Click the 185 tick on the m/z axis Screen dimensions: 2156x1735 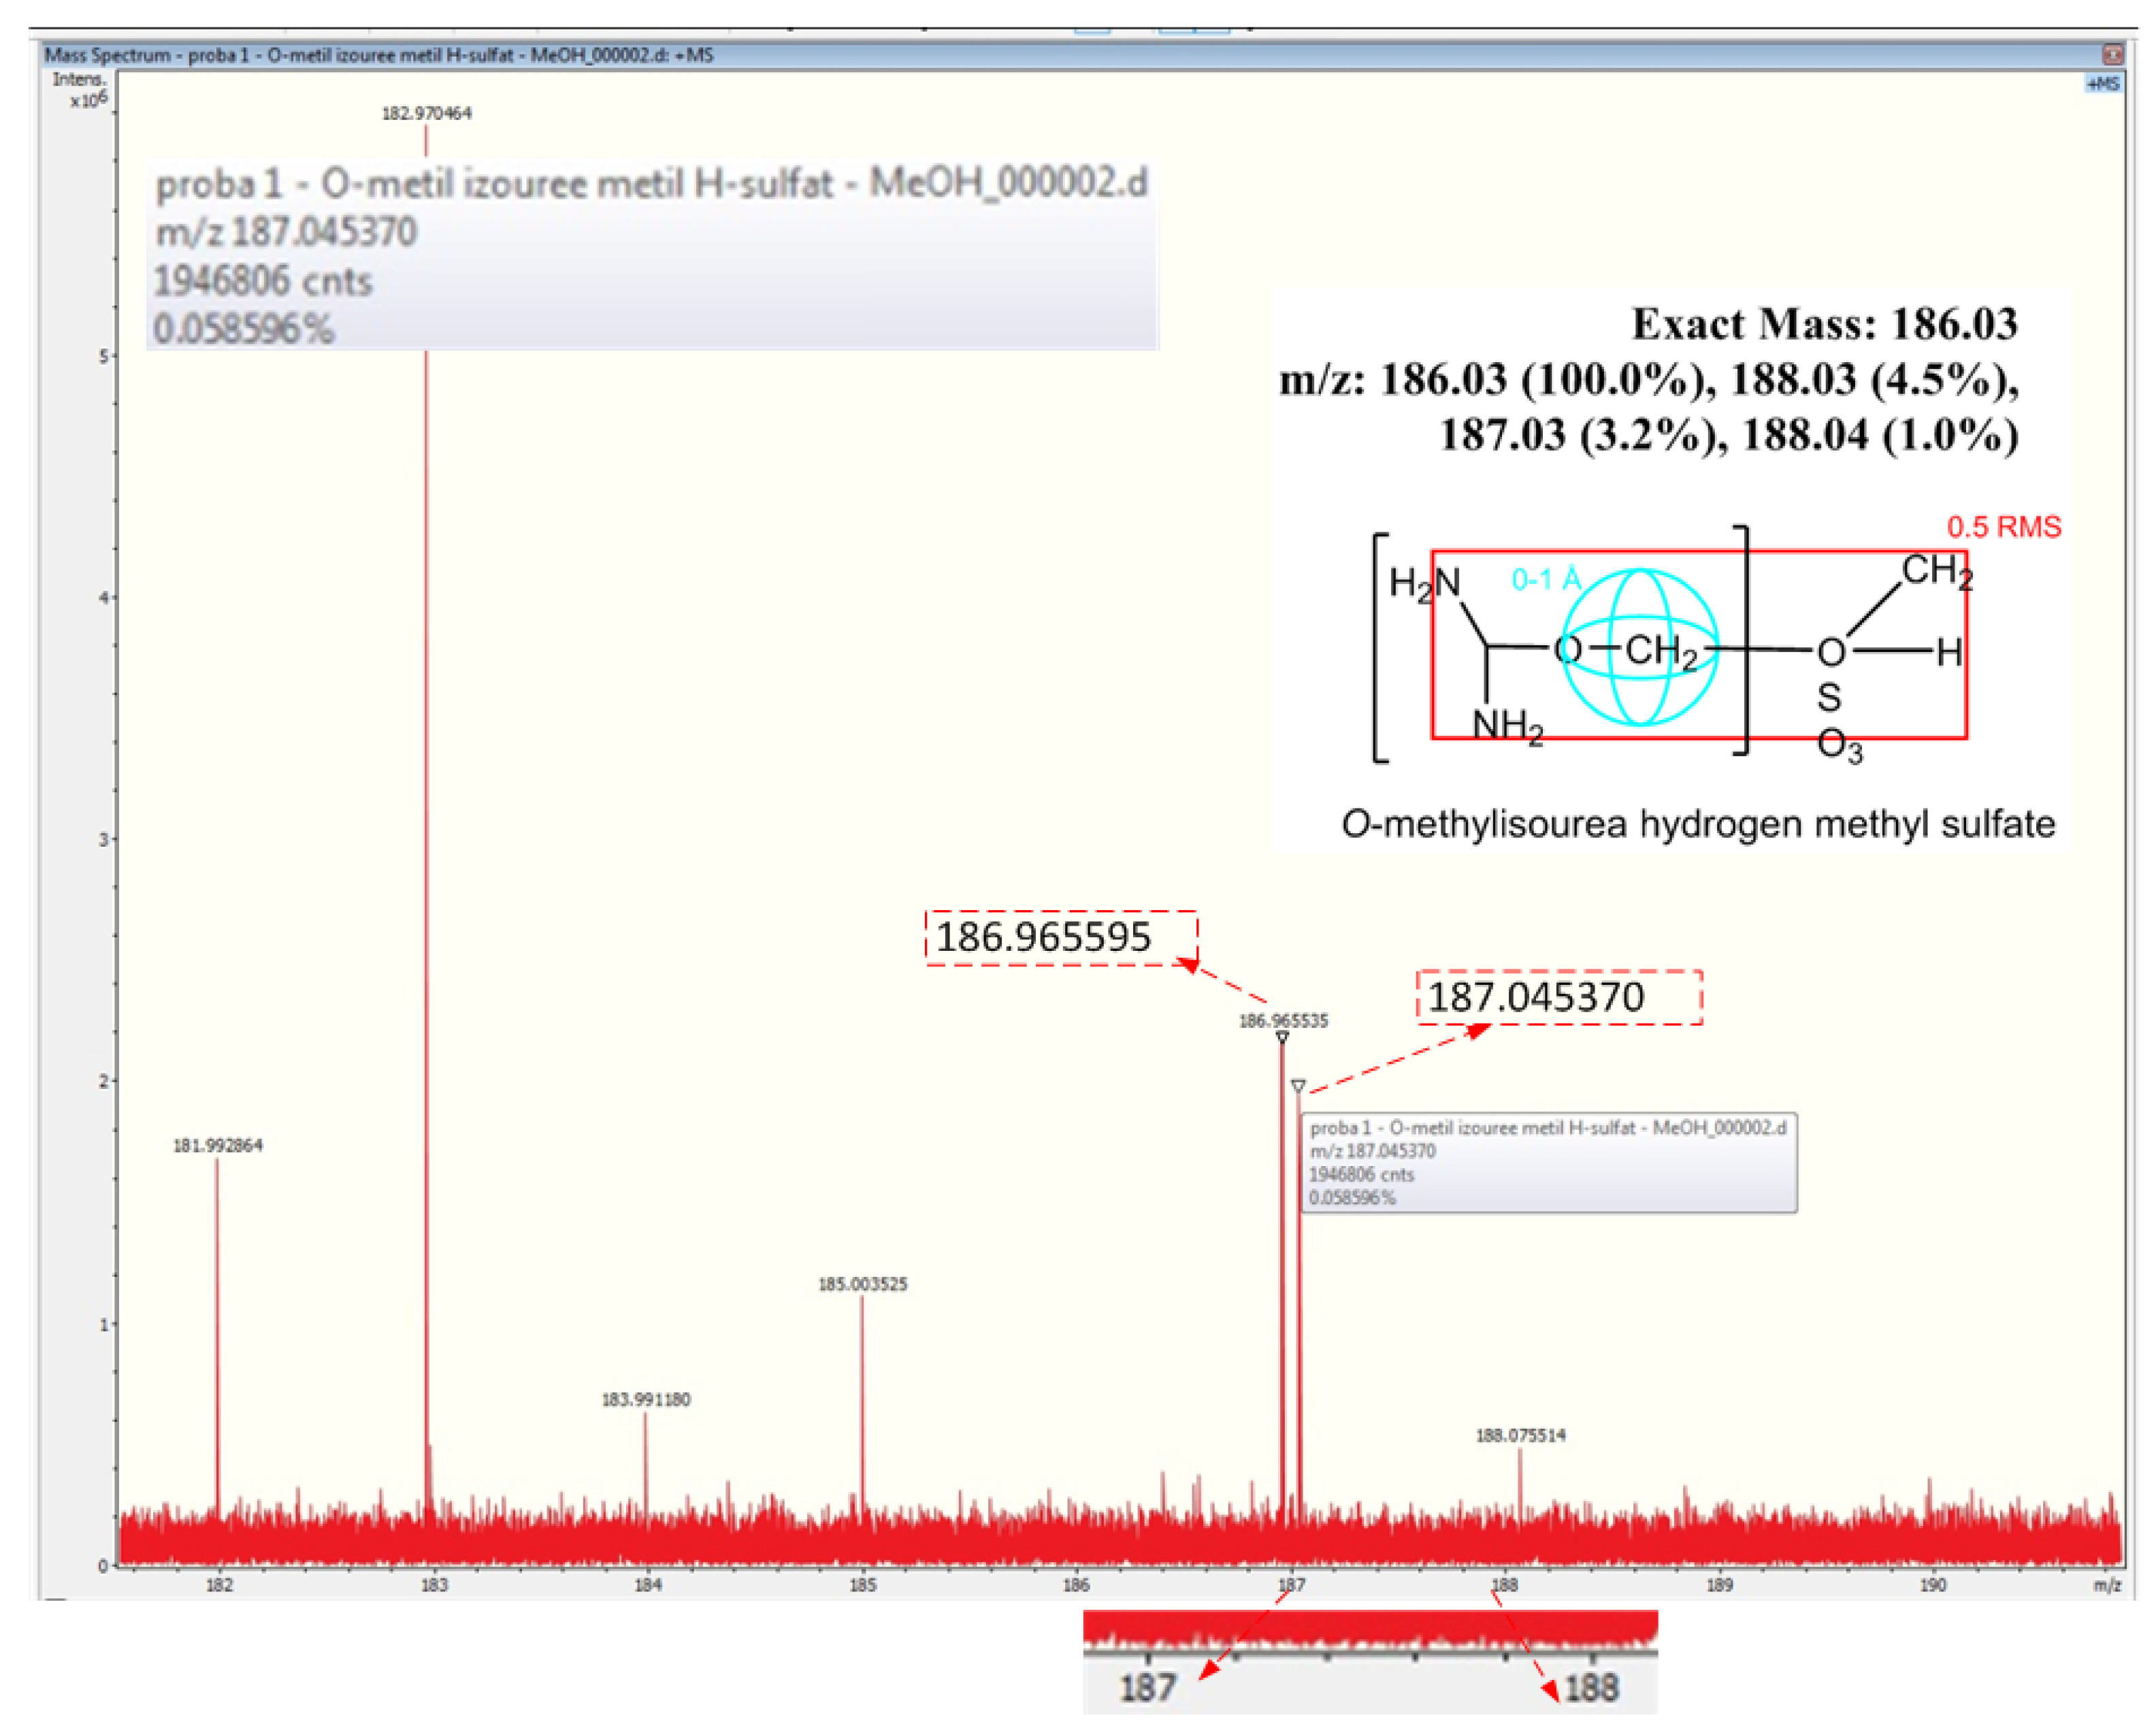(863, 1585)
